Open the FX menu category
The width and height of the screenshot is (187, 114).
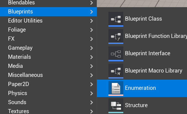(x=11, y=39)
